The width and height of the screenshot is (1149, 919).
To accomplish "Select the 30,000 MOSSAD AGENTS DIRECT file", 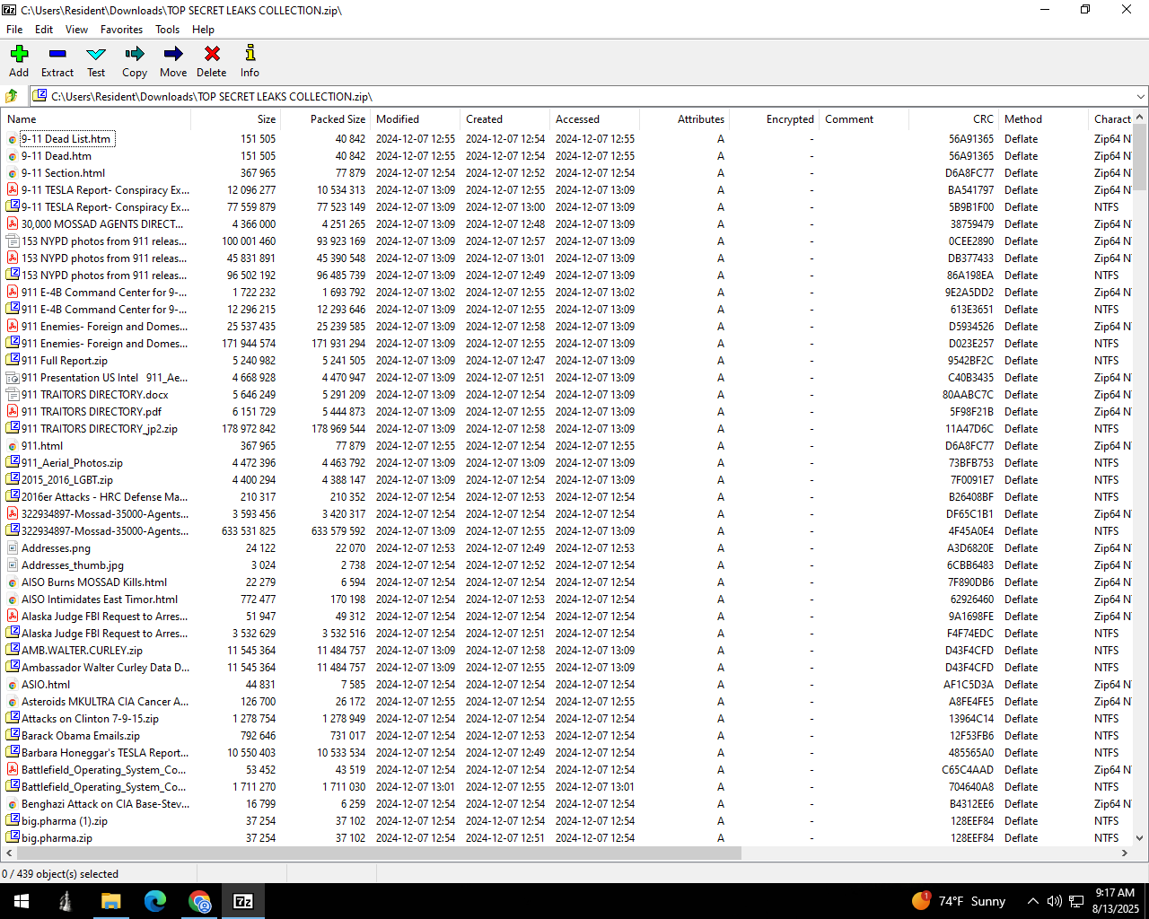I will click(102, 224).
